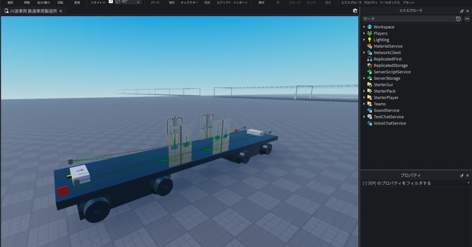Choose the 回転 tool
Screen dimensions: 472x247
[x=60, y=2]
